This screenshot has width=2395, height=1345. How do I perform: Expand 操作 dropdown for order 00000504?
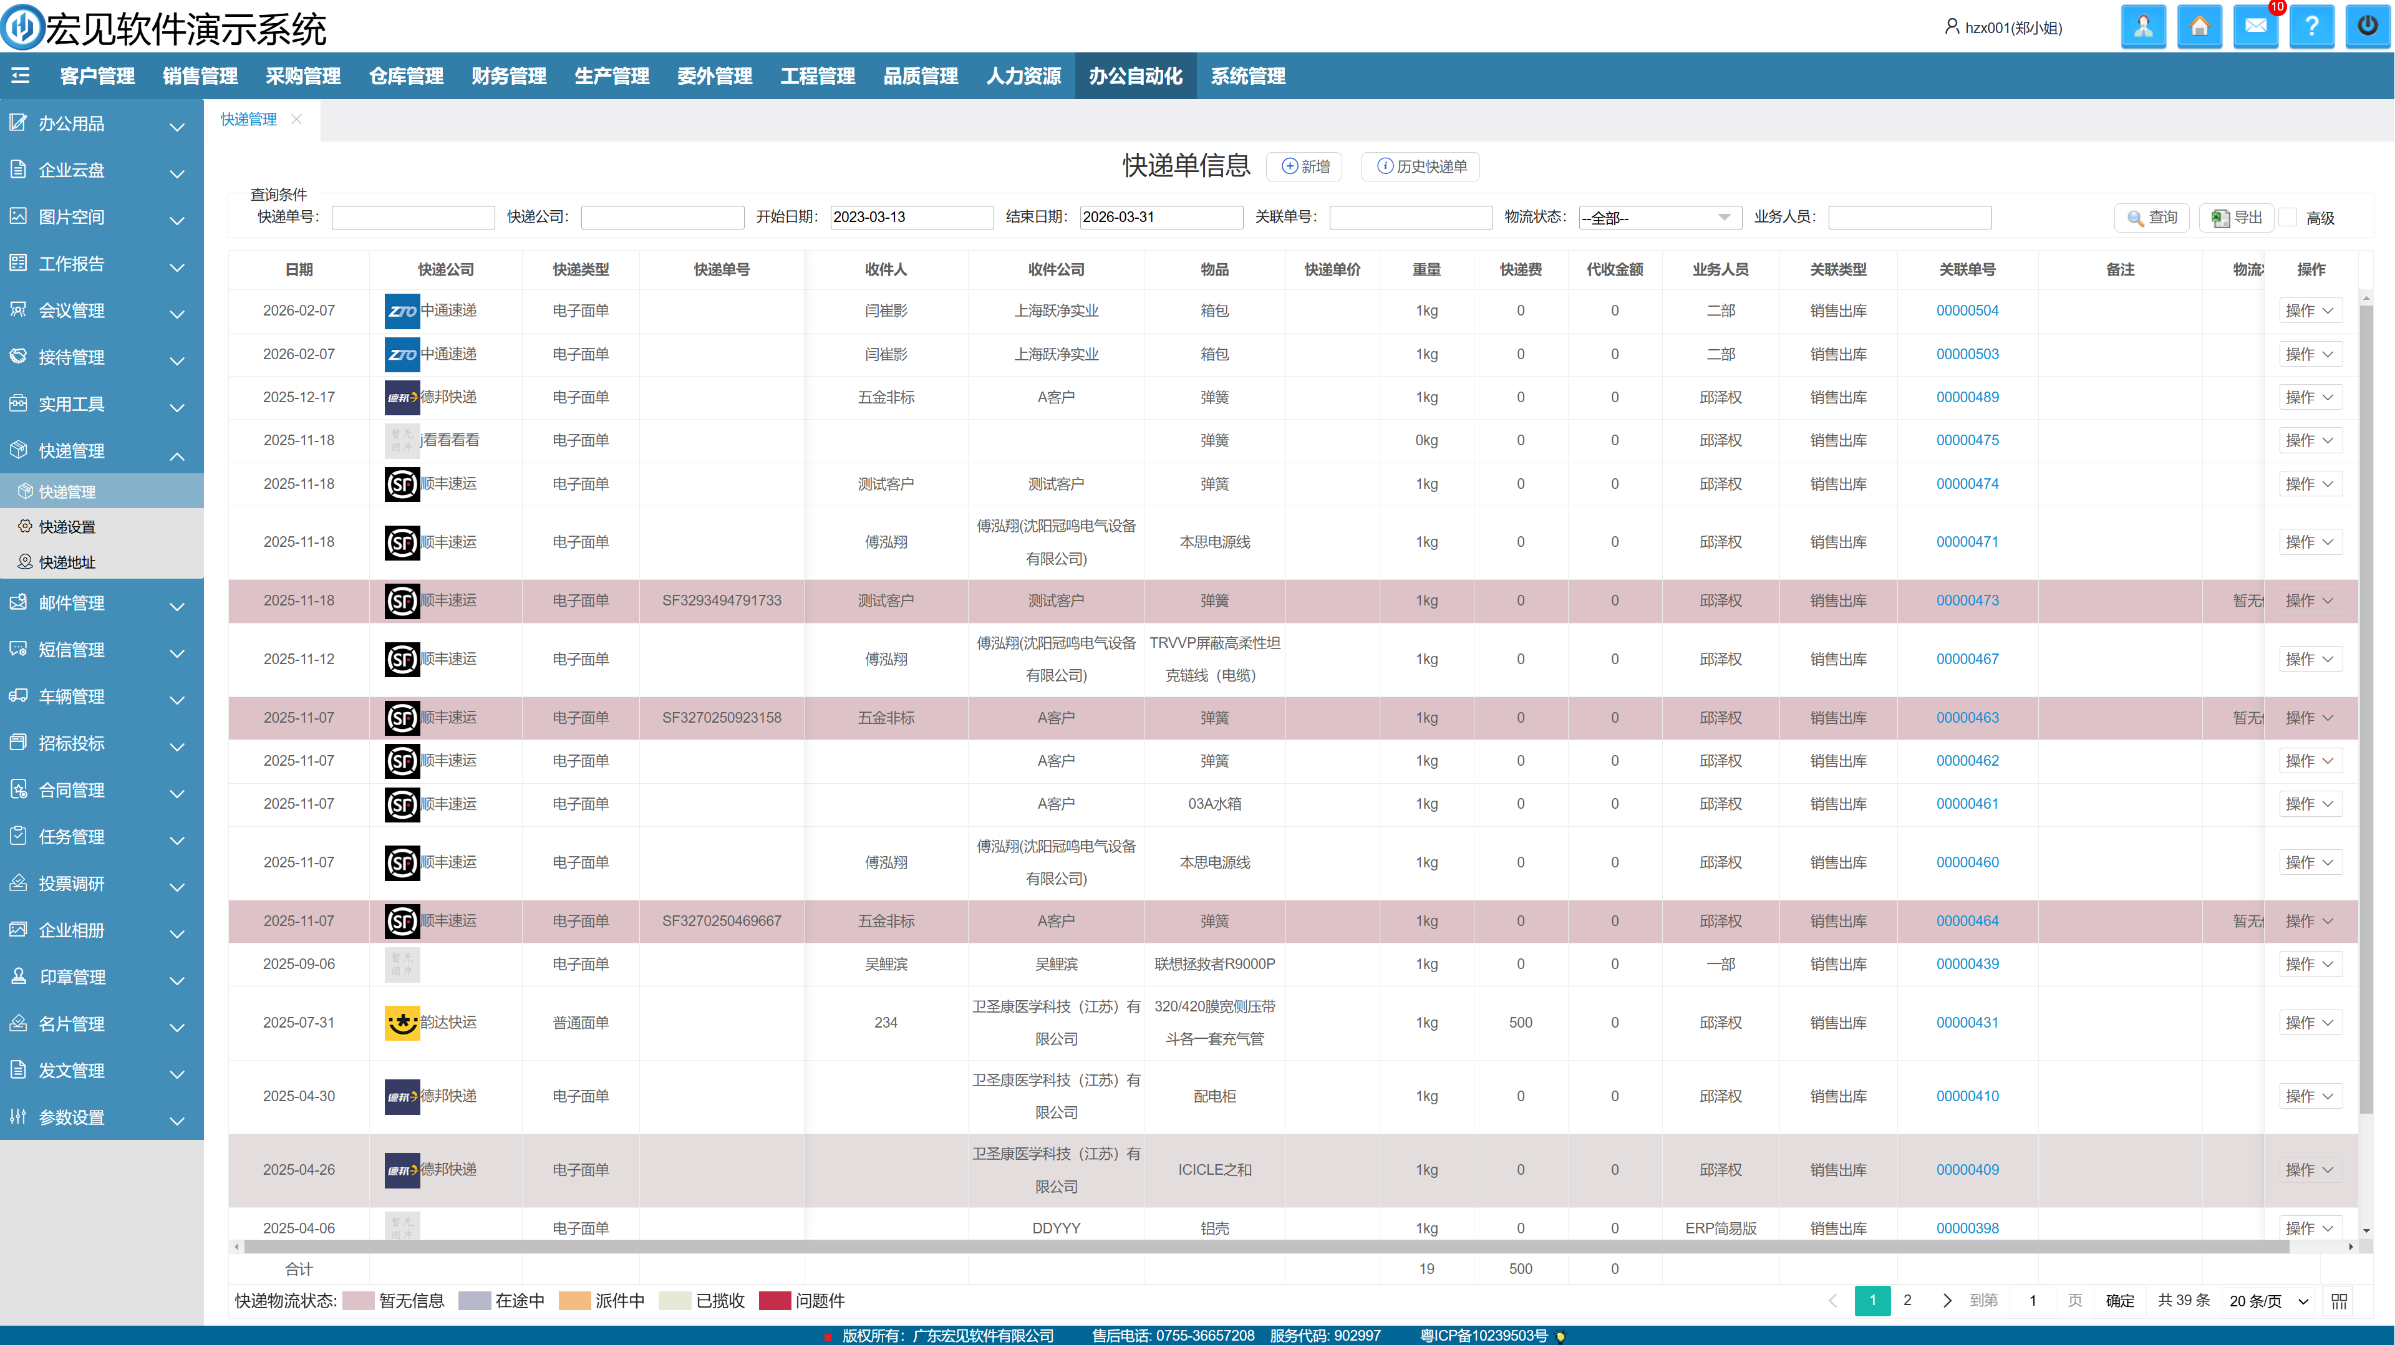tap(2310, 311)
